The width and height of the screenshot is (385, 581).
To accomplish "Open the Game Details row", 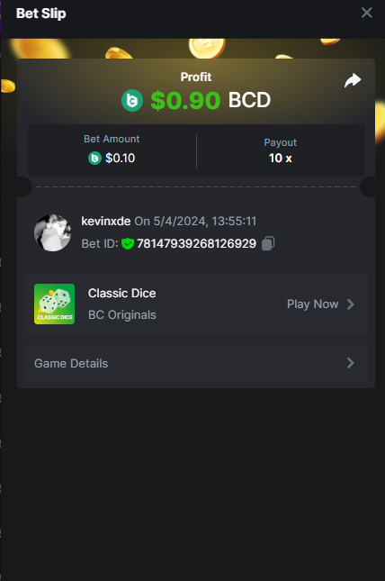I will tap(196, 363).
